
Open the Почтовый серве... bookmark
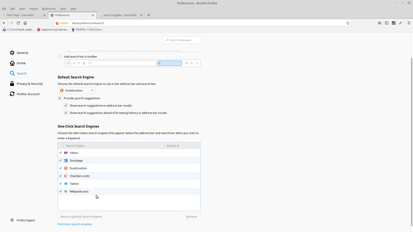(18, 30)
